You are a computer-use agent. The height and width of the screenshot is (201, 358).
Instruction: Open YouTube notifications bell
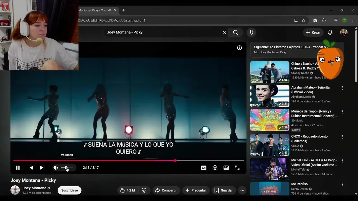click(x=330, y=32)
